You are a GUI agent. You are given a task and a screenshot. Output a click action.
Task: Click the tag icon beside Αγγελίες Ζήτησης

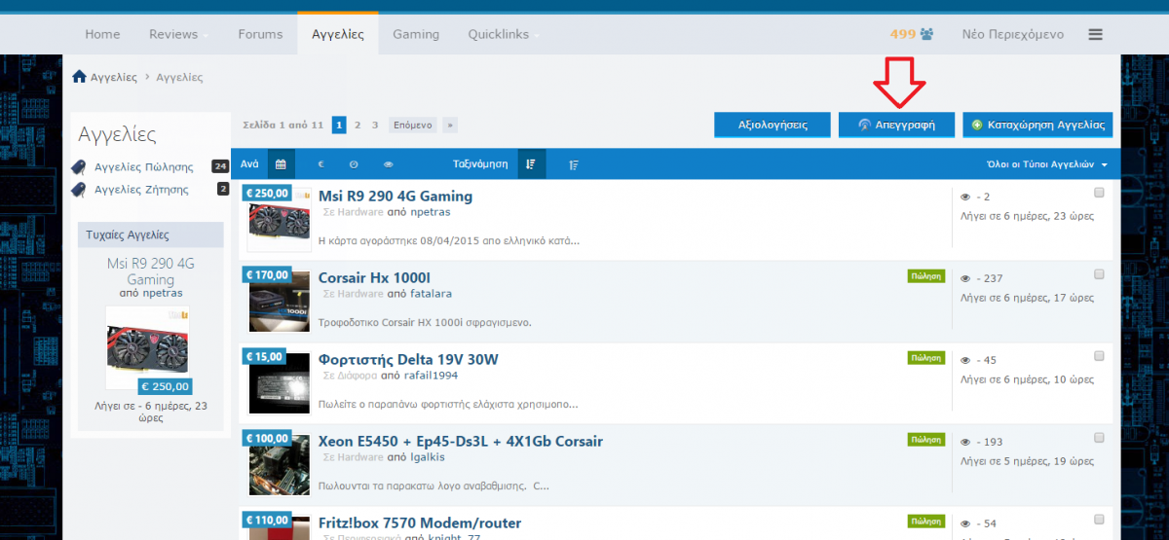pyautogui.click(x=81, y=189)
